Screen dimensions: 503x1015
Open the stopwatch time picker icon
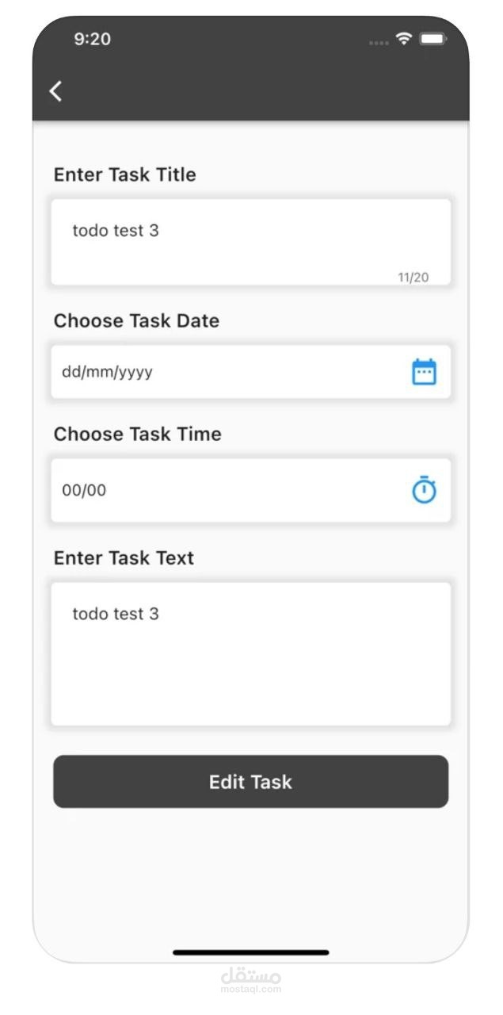coord(424,490)
